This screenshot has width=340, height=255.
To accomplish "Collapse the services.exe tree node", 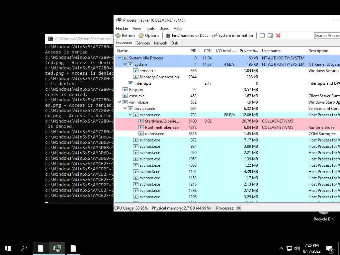I will tap(125, 108).
